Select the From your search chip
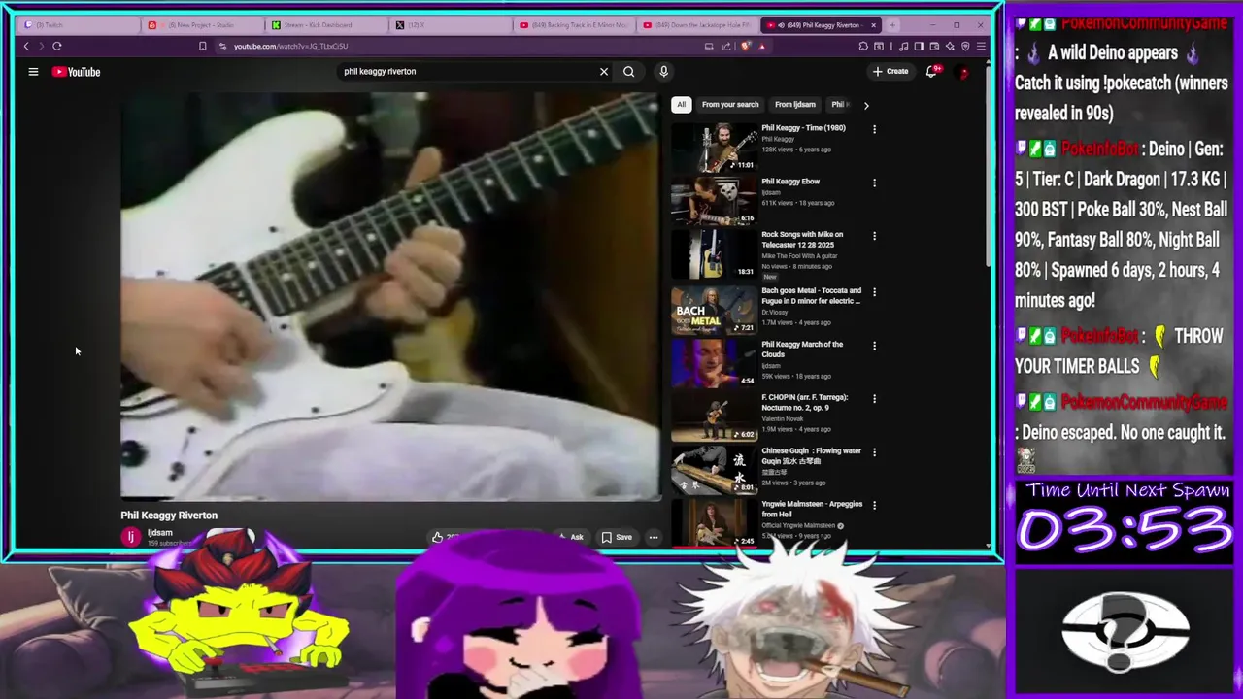 click(730, 105)
